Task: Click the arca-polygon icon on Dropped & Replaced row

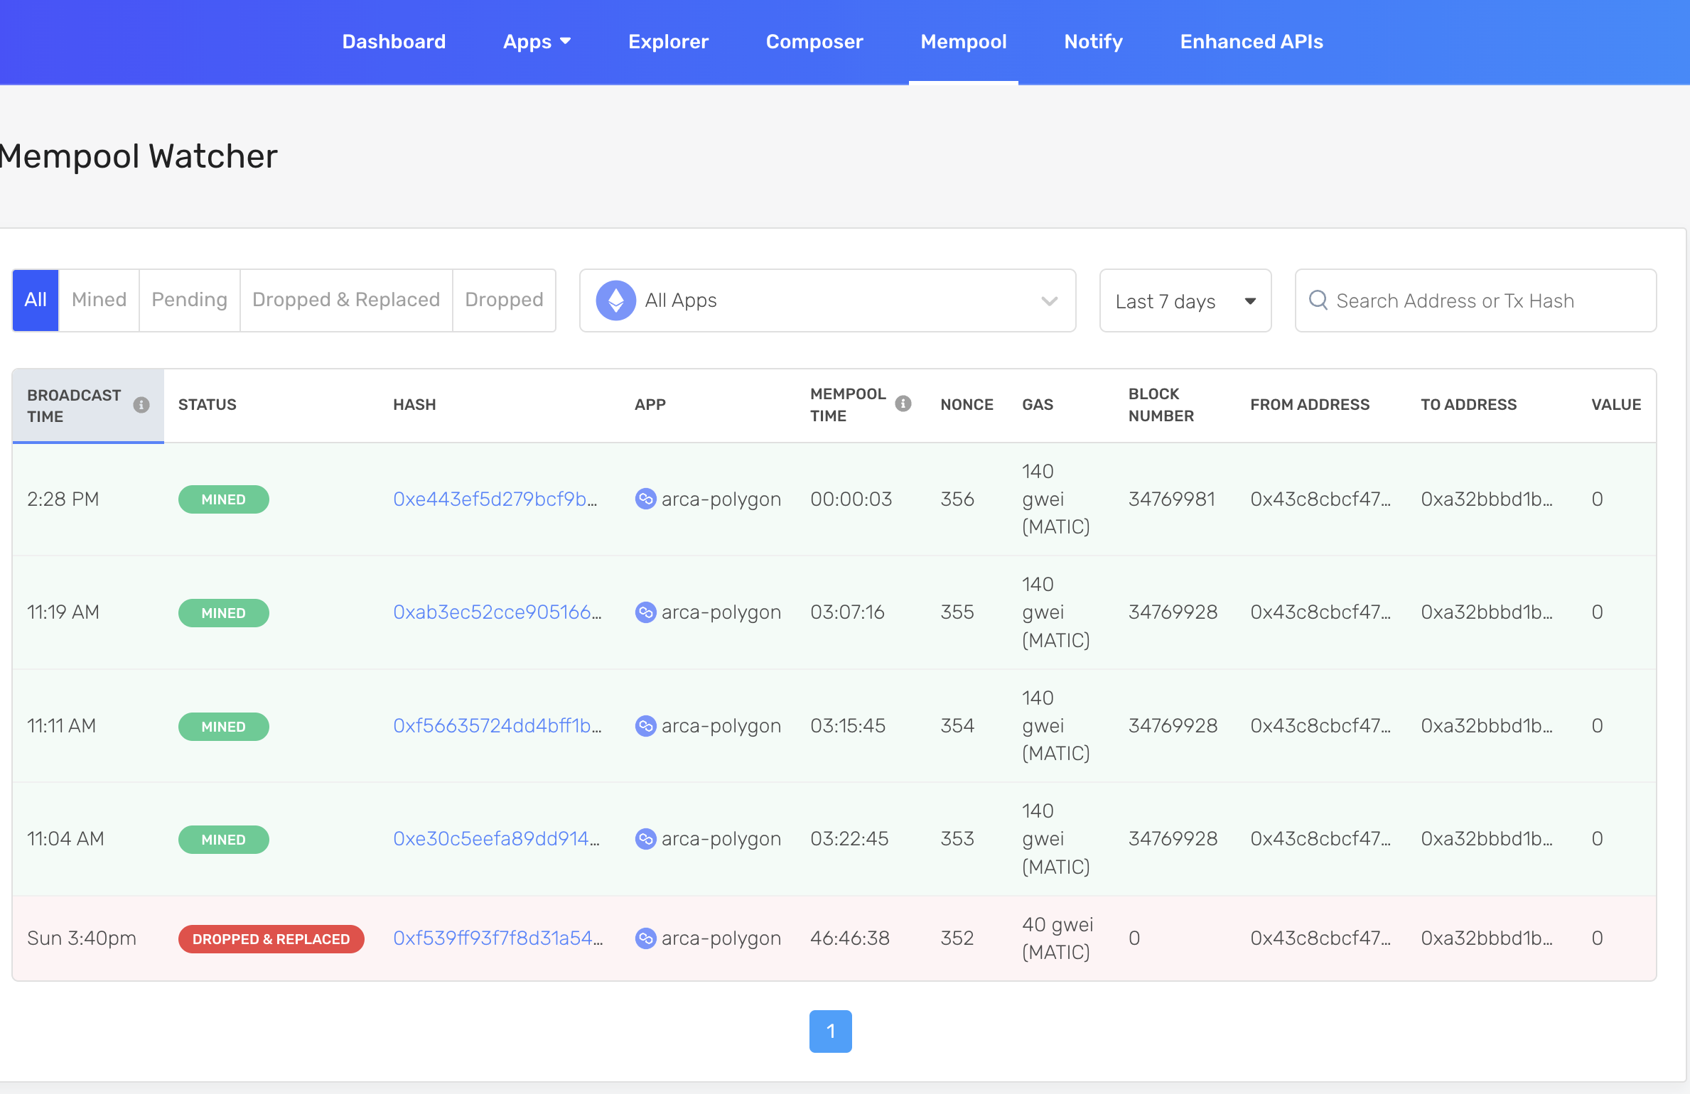Action: pyautogui.click(x=645, y=938)
